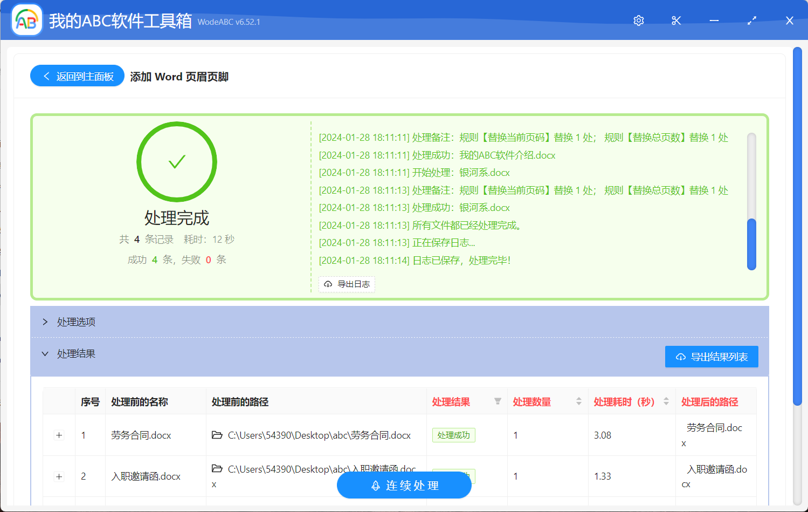The image size is (808, 512).
Task: Open the settings gear icon in title bar
Action: 638,20
